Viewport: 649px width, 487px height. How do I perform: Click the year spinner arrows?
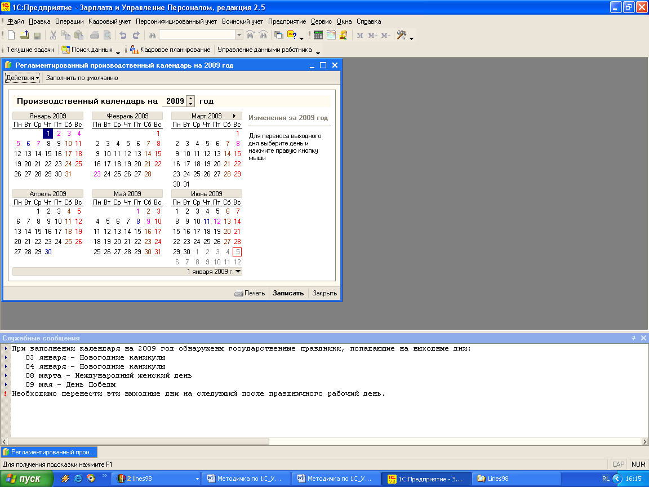pos(190,101)
